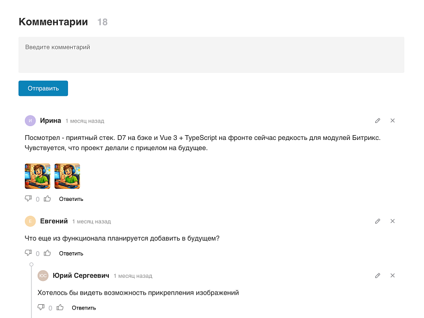Open first attached image in Ирина's comment
The width and height of the screenshot is (424, 318).
click(38, 176)
